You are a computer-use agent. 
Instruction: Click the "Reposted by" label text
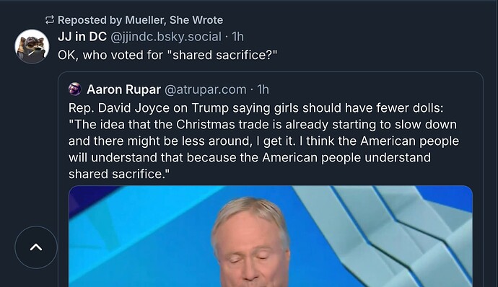90,20
